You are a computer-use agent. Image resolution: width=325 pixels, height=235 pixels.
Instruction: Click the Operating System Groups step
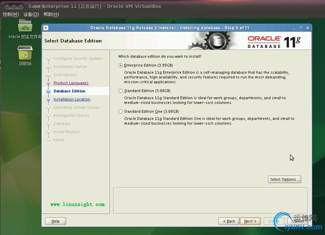coord(76,107)
